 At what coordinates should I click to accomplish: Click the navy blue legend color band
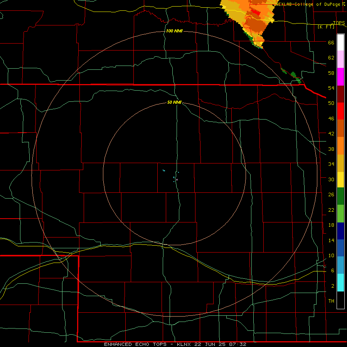pyautogui.click(x=340, y=231)
